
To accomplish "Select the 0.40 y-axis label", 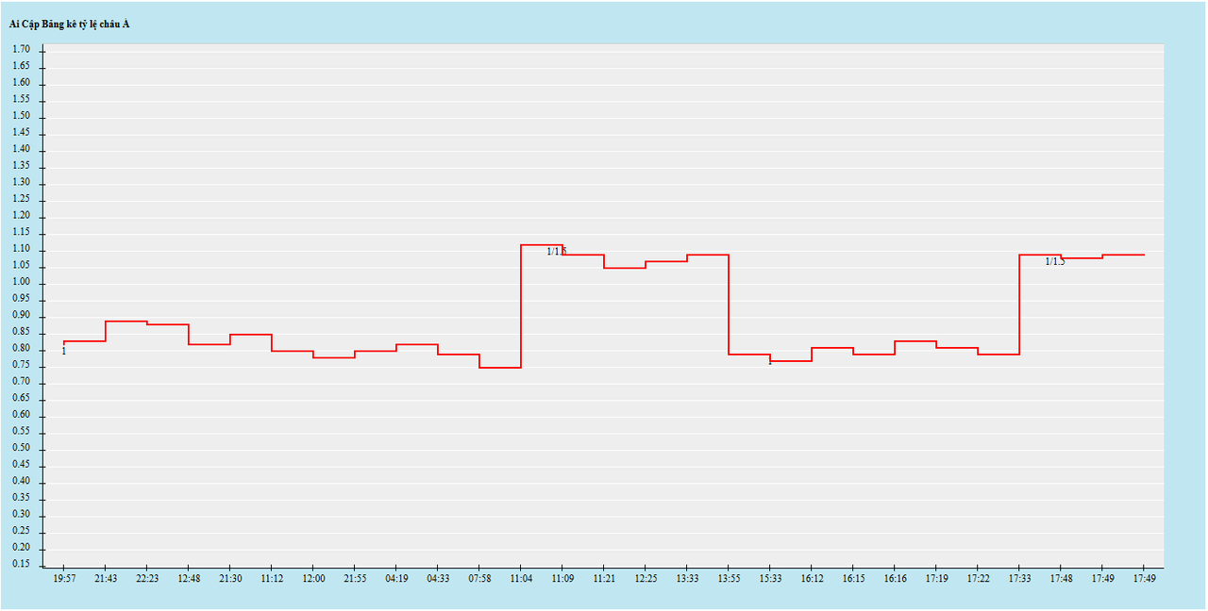I will [22, 482].
